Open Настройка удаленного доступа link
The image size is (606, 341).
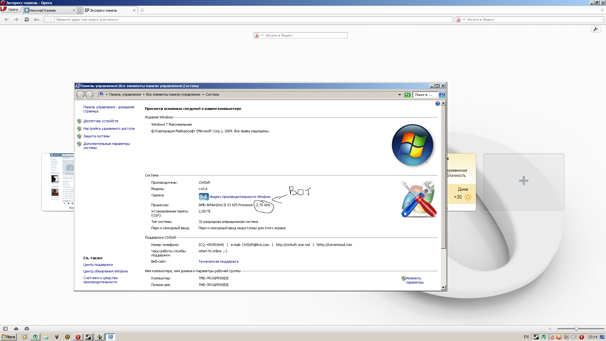109,129
